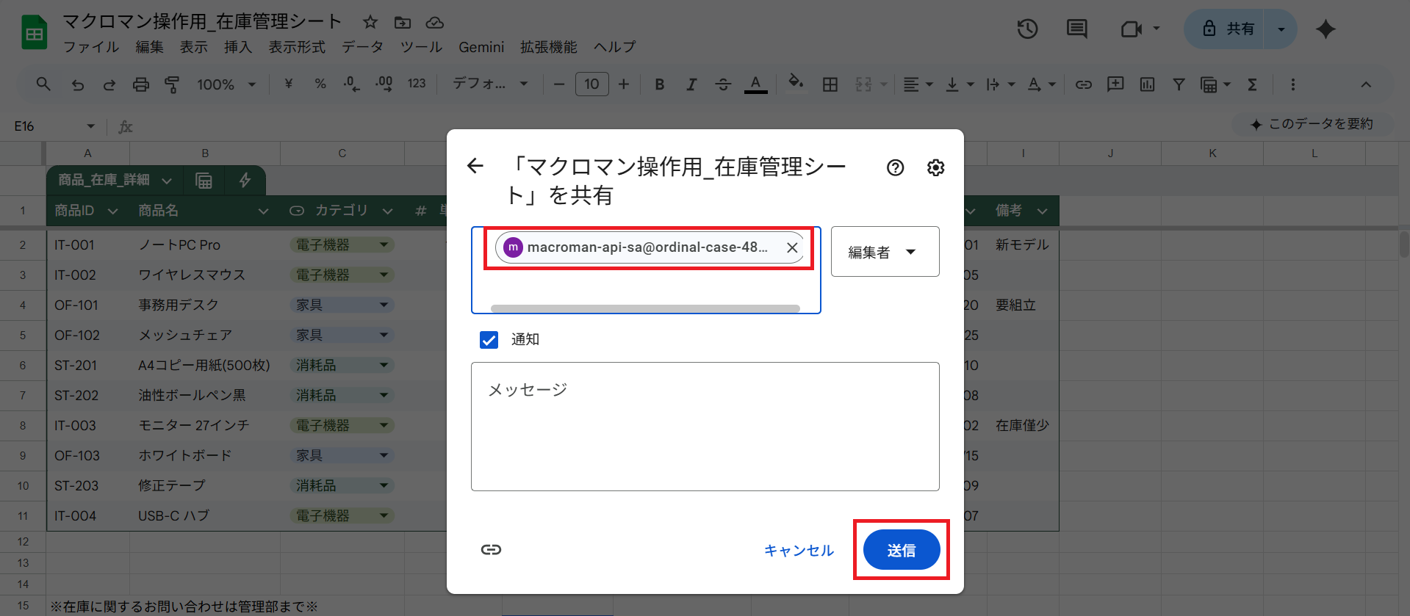Screen dimensions: 1410x616
Task: Click このデータを要約 button
Action: coord(1312,124)
